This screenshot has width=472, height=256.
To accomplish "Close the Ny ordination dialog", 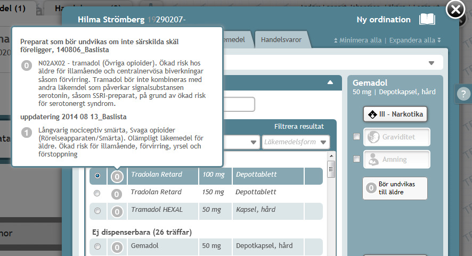I will [x=455, y=10].
